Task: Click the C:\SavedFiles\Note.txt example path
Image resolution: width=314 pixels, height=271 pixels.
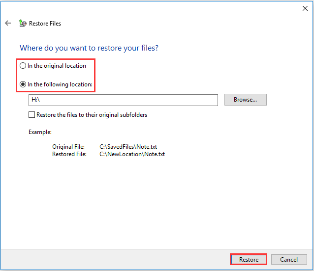Action: [128, 147]
